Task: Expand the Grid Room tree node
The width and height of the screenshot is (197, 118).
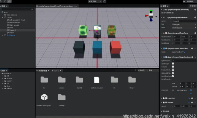Action: (x=2, y=35)
